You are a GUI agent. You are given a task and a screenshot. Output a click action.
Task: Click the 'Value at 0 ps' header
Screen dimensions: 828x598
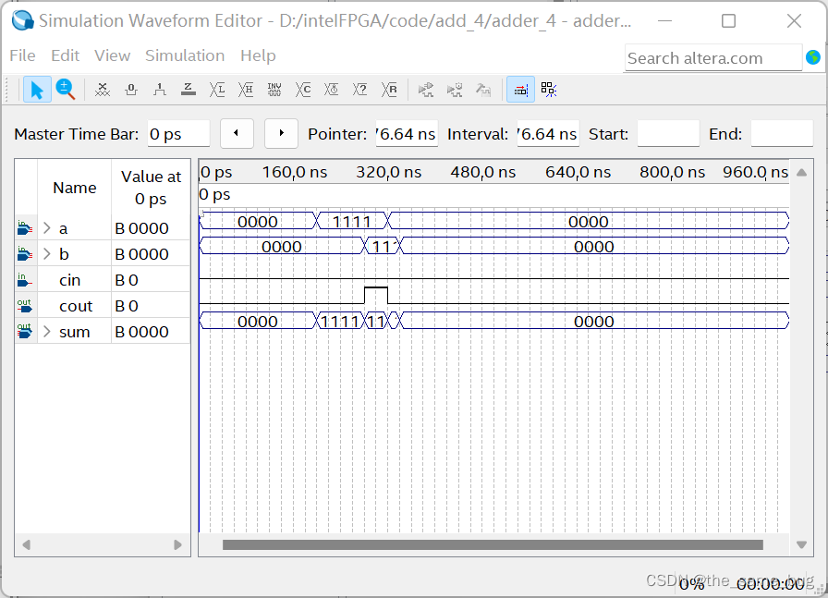pos(151,188)
